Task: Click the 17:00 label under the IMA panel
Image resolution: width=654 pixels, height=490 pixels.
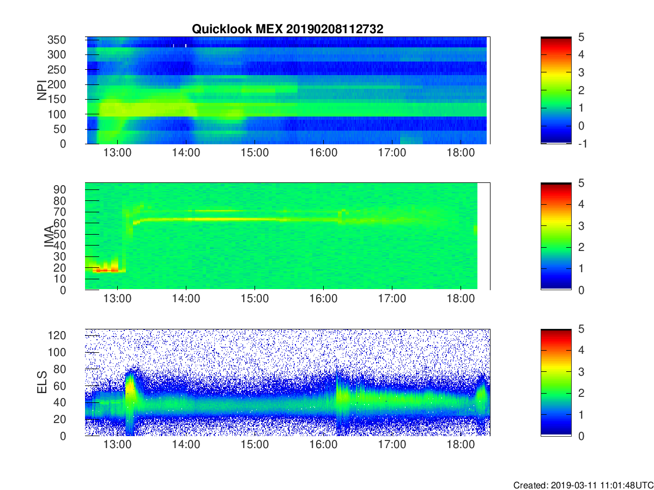Action: pos(392,299)
